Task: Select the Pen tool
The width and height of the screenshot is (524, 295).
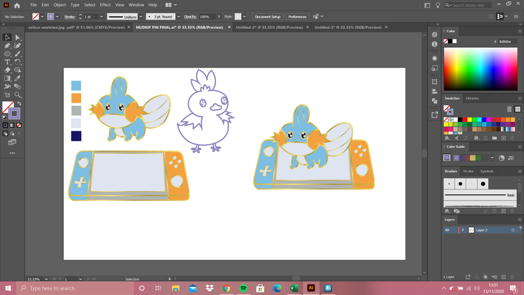Action: [7, 45]
